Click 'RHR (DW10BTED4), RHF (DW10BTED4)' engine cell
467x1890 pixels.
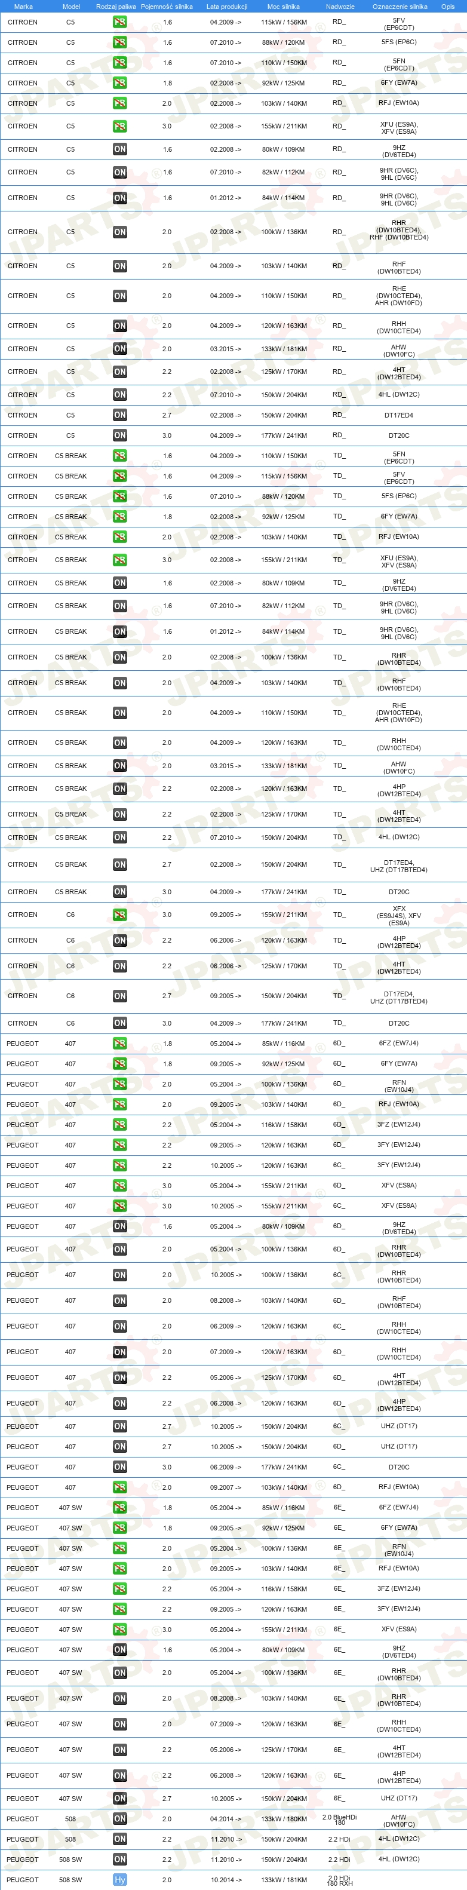tap(399, 231)
